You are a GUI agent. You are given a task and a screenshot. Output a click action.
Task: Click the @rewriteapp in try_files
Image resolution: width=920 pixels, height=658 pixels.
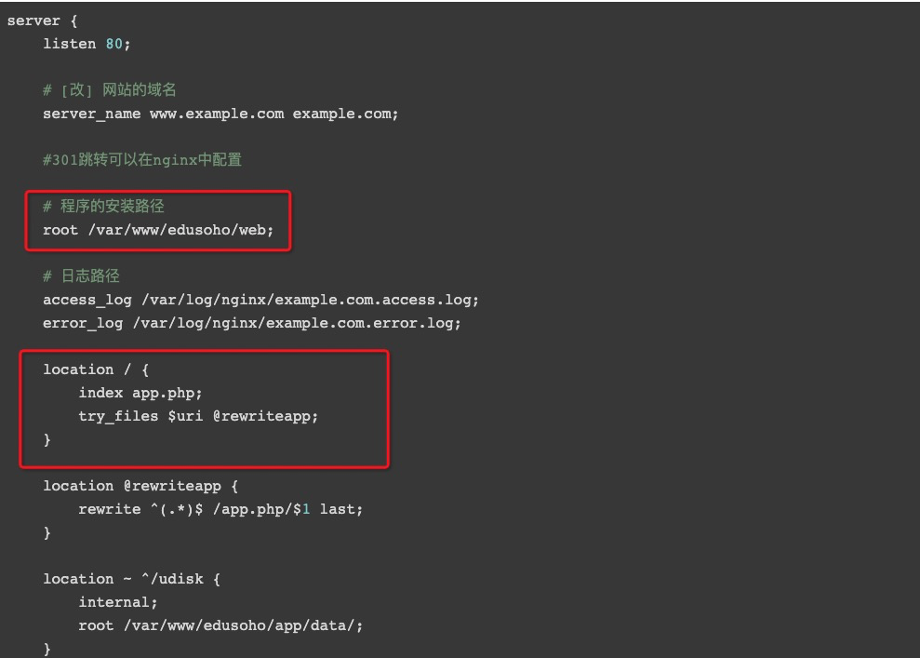tap(265, 416)
